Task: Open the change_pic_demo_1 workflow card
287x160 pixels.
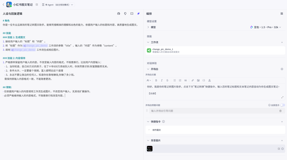Action: coord(215,50)
